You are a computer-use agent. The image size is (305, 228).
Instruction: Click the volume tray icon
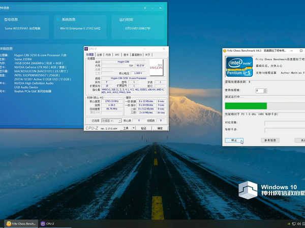pos(299,224)
